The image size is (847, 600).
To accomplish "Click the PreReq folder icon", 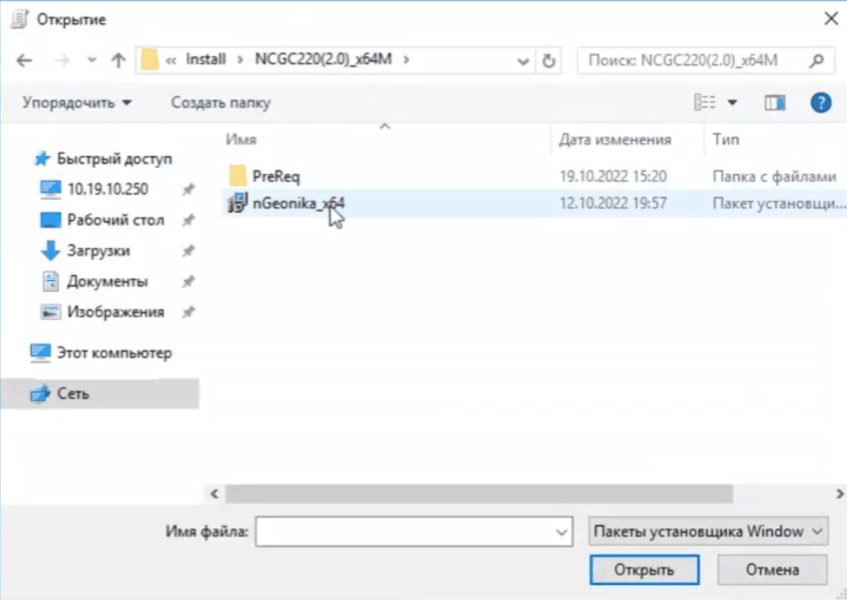I will (238, 176).
